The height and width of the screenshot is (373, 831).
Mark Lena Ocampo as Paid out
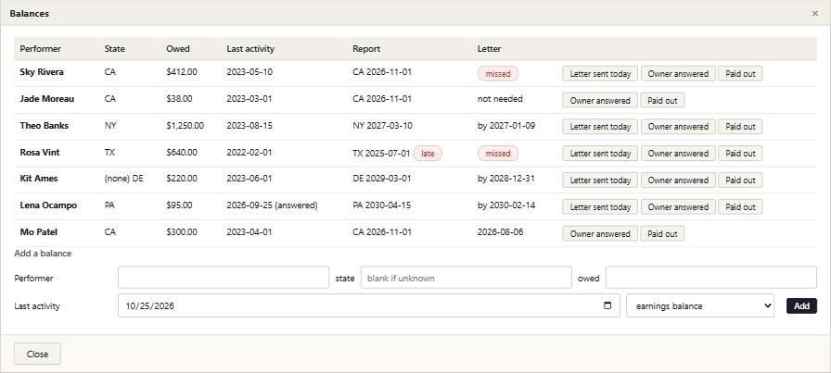tap(740, 207)
